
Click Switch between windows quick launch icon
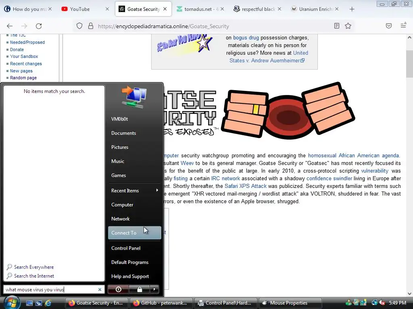click(39, 303)
